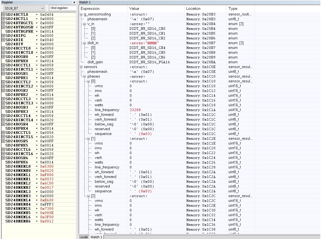Open the SD24_B7 register group dropdown
This screenshot has width=324, height=239.
42,8
